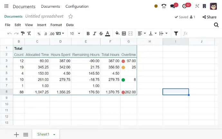Screen dimensions: 222x139
Task: Click the clear formatting icon
Action: tap(29, 34)
